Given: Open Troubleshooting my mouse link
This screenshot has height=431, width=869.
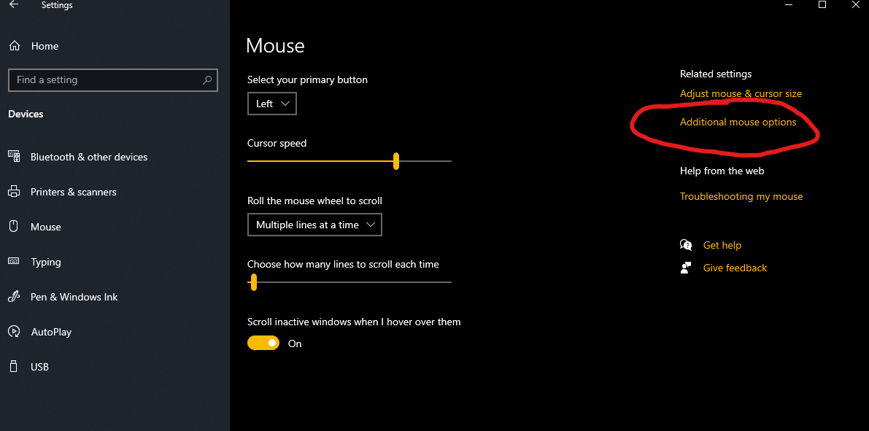Looking at the screenshot, I should (741, 196).
